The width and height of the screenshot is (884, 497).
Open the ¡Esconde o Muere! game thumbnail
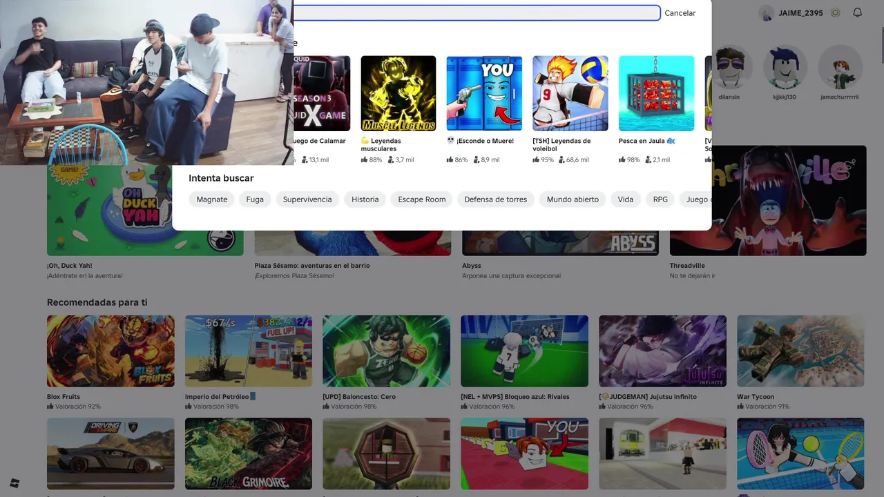484,93
